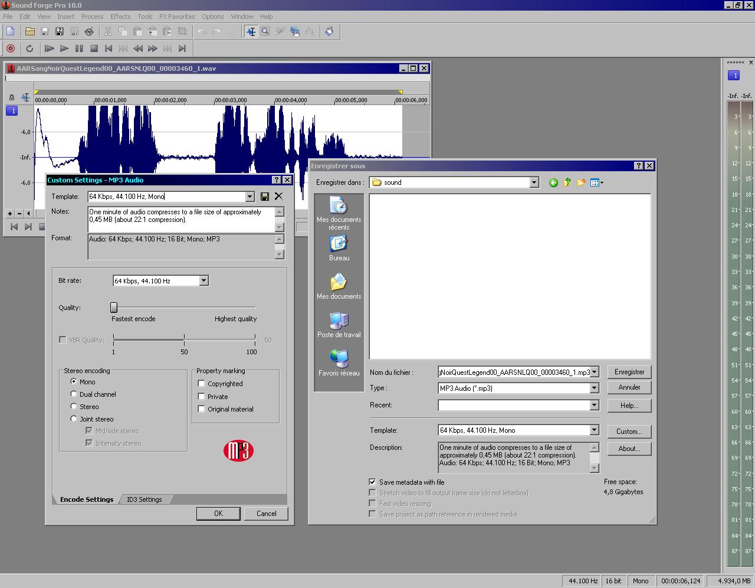Enable Original material checkbox

(x=201, y=409)
